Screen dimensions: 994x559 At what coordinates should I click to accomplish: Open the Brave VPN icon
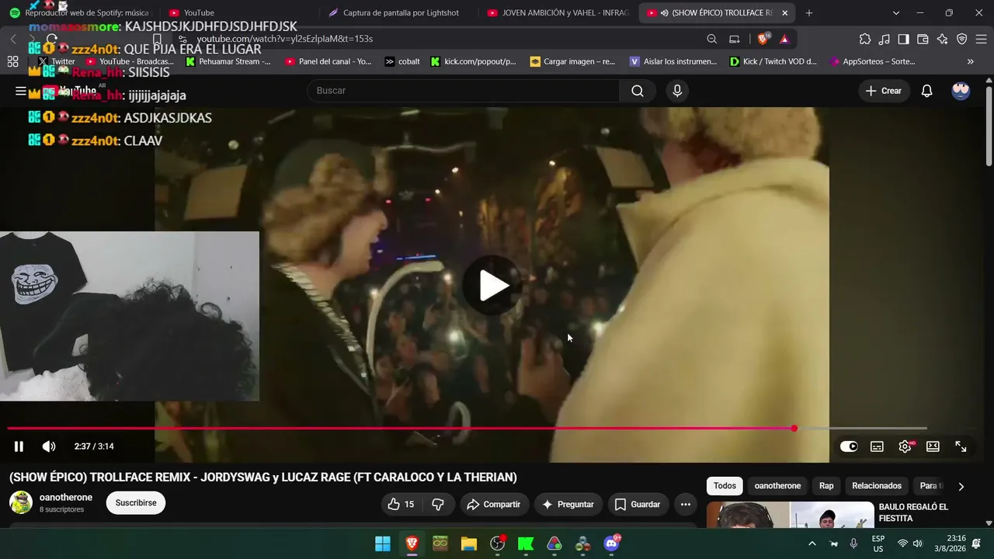point(962,39)
